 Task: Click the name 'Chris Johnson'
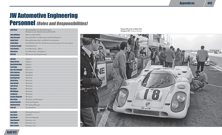15,72
